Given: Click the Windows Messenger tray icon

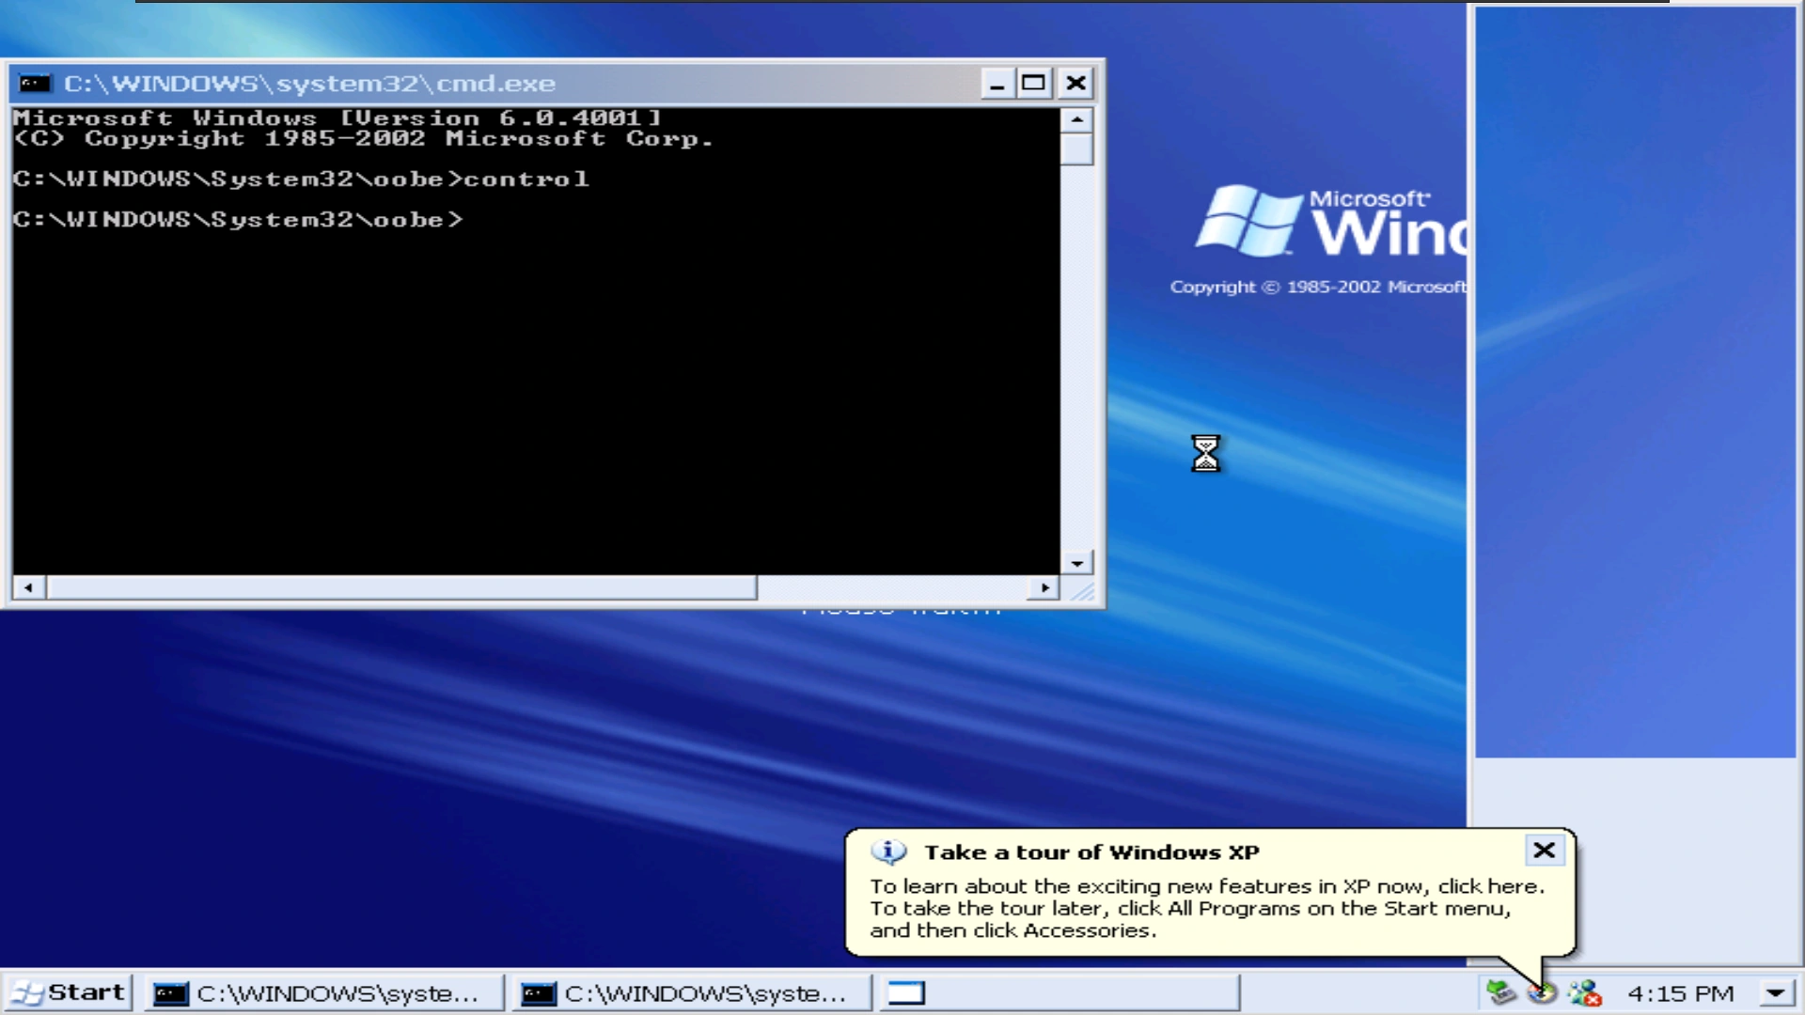Looking at the screenshot, I should [1584, 992].
